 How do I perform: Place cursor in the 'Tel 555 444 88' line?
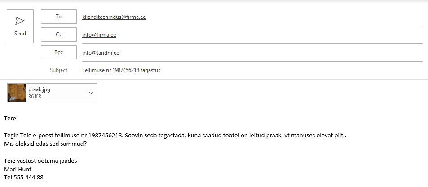pyautogui.click(x=24, y=178)
